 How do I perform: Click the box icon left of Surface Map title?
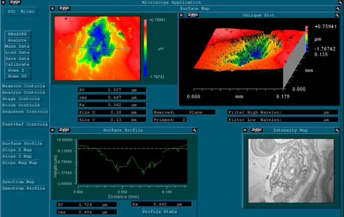point(52,8)
